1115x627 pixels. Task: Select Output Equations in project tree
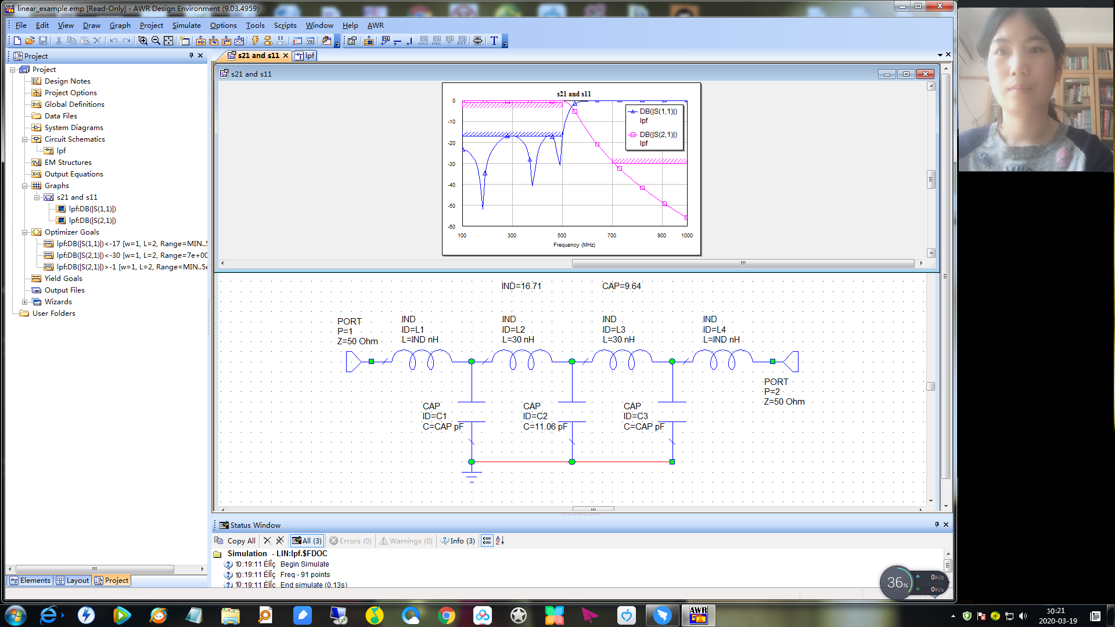(x=74, y=174)
